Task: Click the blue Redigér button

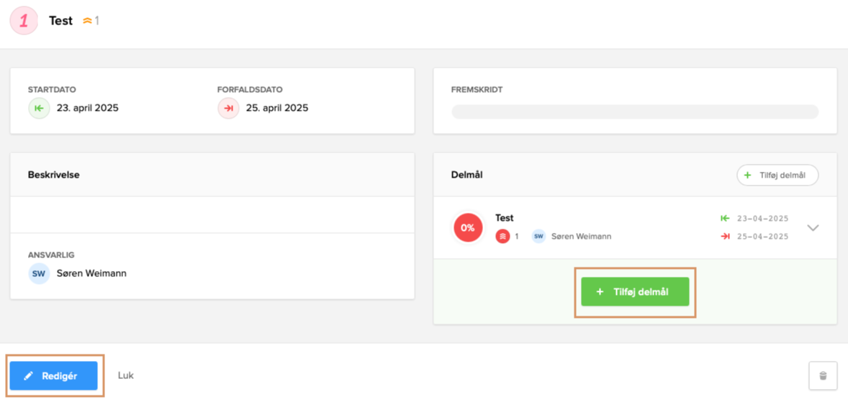Action: click(53, 375)
